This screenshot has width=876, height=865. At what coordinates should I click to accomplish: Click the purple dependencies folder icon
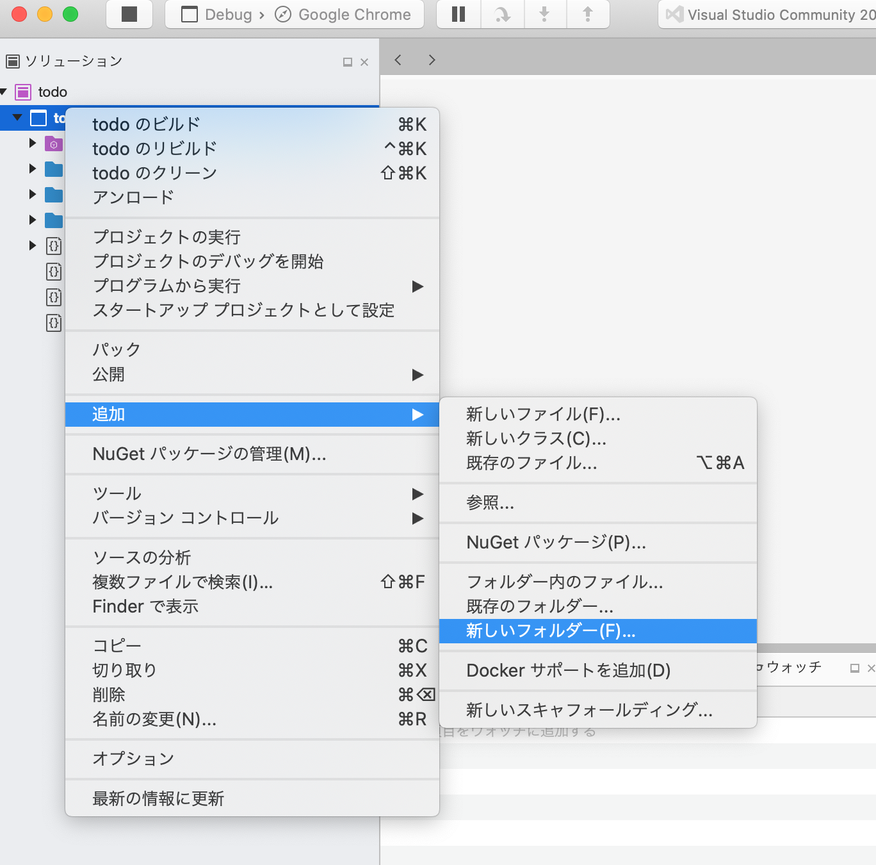[54, 144]
